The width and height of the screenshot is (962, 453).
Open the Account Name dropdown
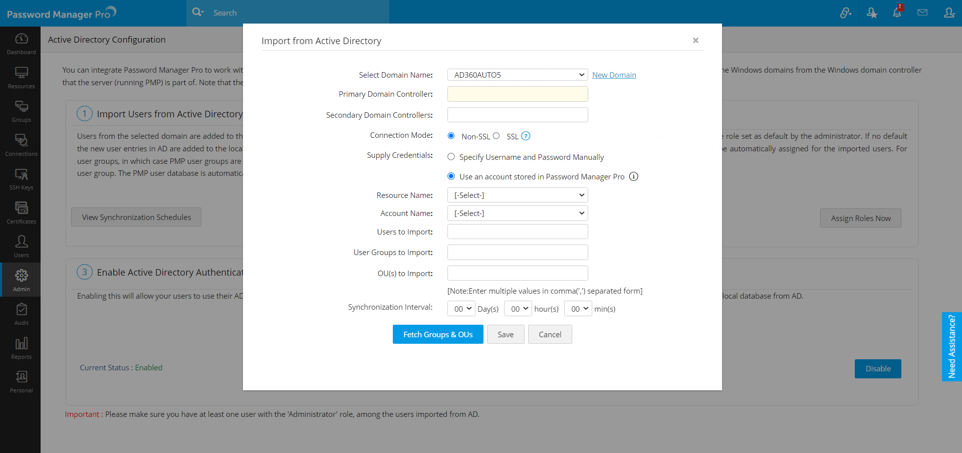517,213
